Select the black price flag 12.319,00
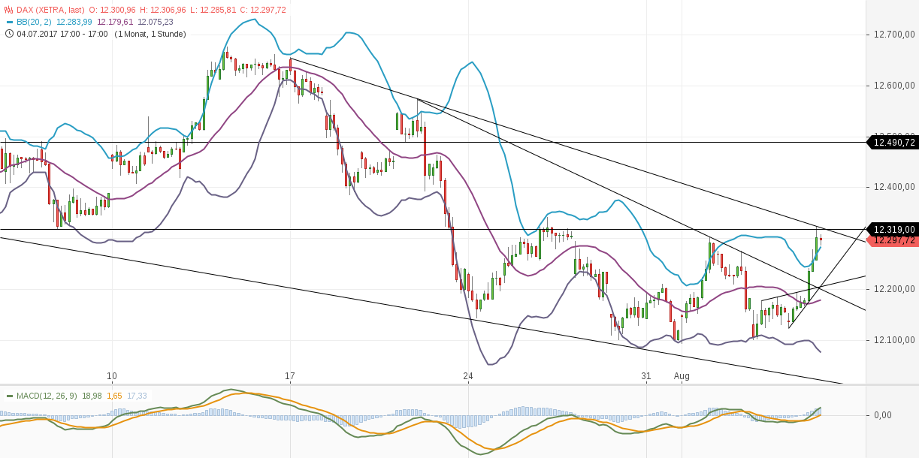The width and height of the screenshot is (919, 458). point(893,230)
